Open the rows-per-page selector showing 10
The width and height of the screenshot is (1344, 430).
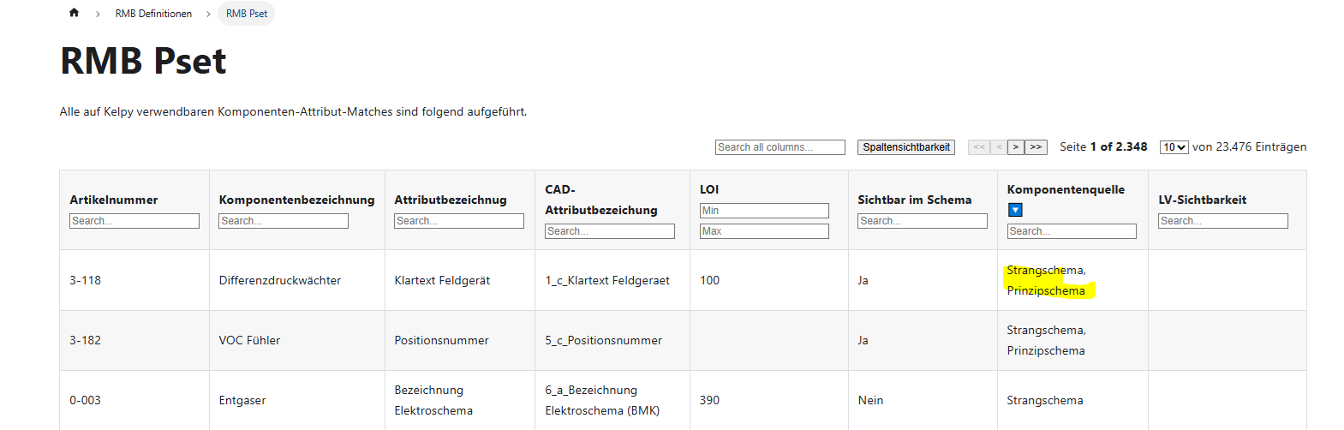1174,147
